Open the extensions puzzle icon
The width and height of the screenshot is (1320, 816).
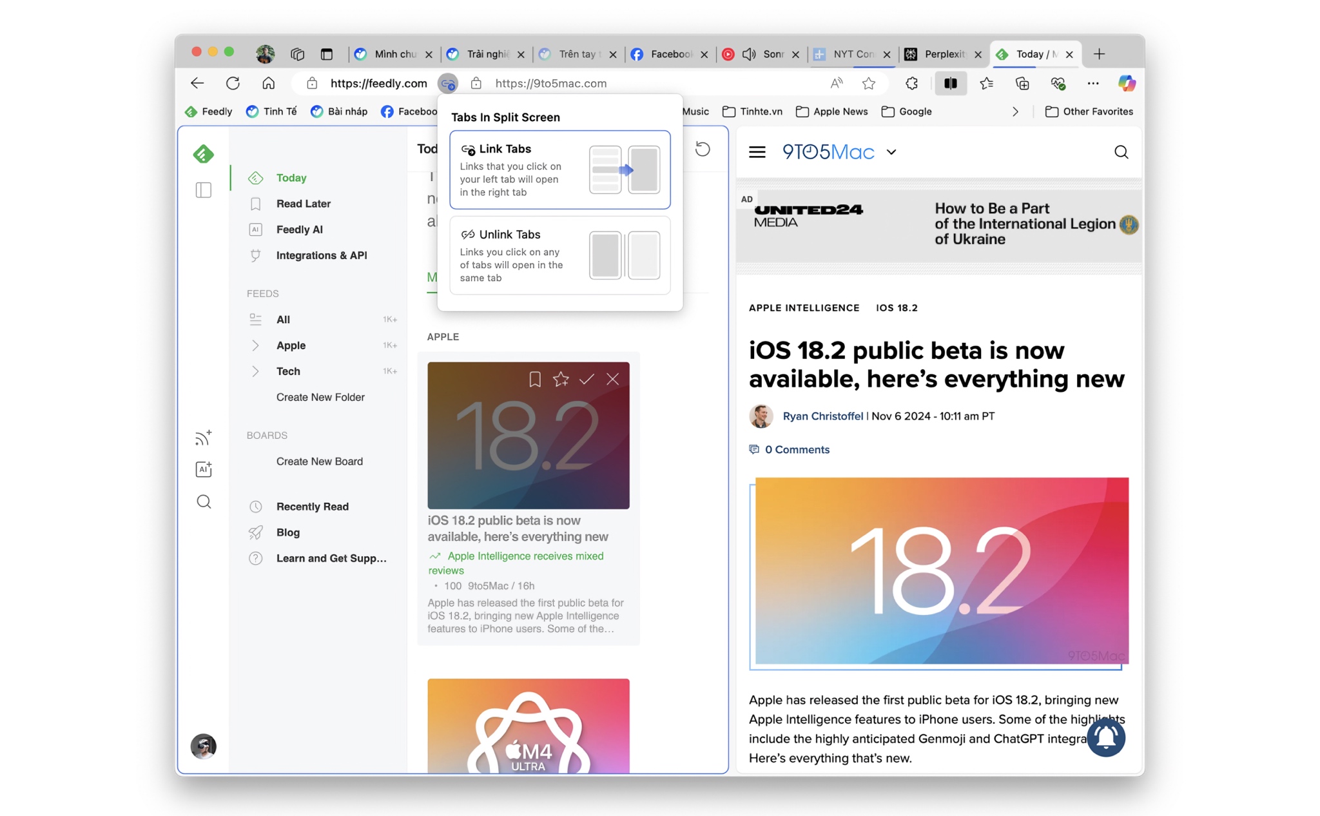click(911, 83)
